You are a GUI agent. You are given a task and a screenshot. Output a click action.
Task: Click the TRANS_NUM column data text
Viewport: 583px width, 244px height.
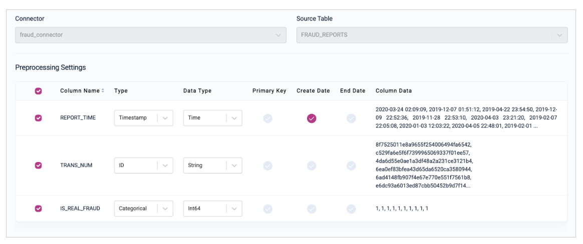423,165
